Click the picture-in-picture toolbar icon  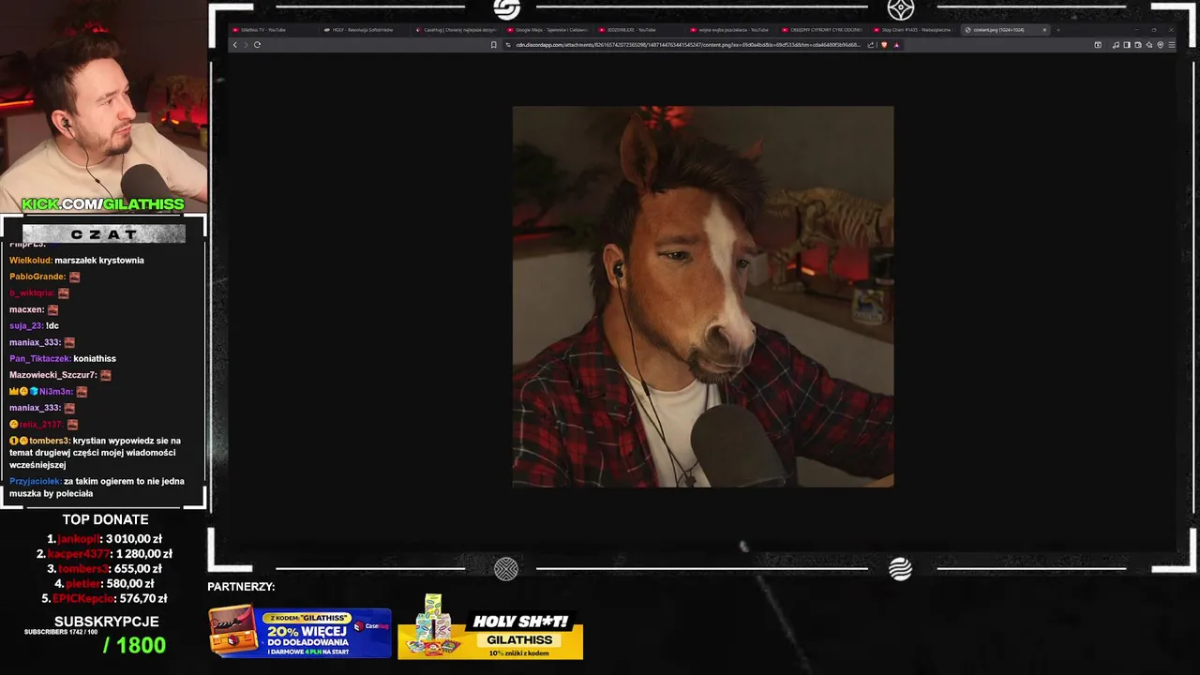(x=1098, y=44)
